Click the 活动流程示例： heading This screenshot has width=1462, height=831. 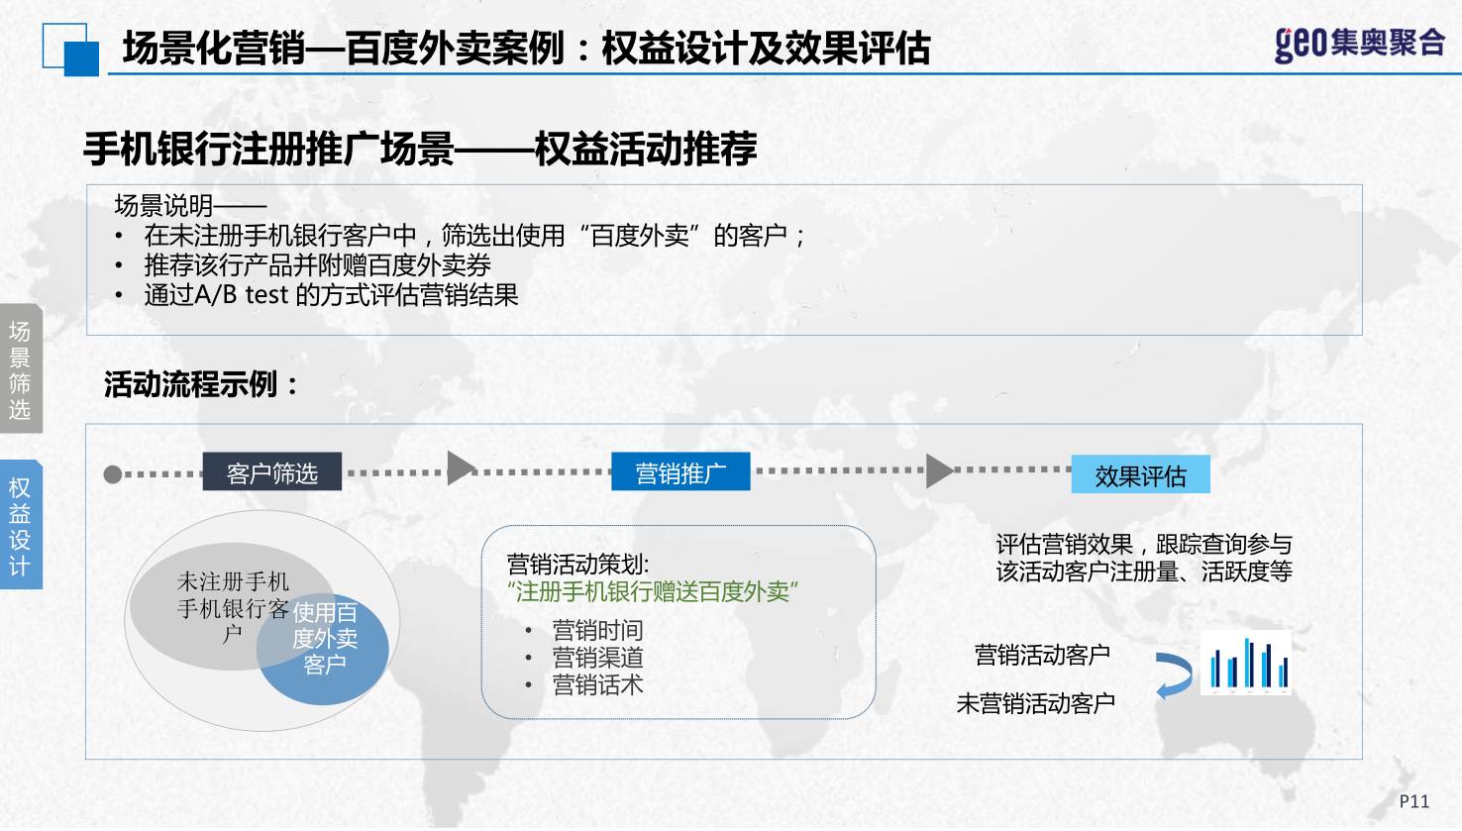pyautogui.click(x=203, y=384)
